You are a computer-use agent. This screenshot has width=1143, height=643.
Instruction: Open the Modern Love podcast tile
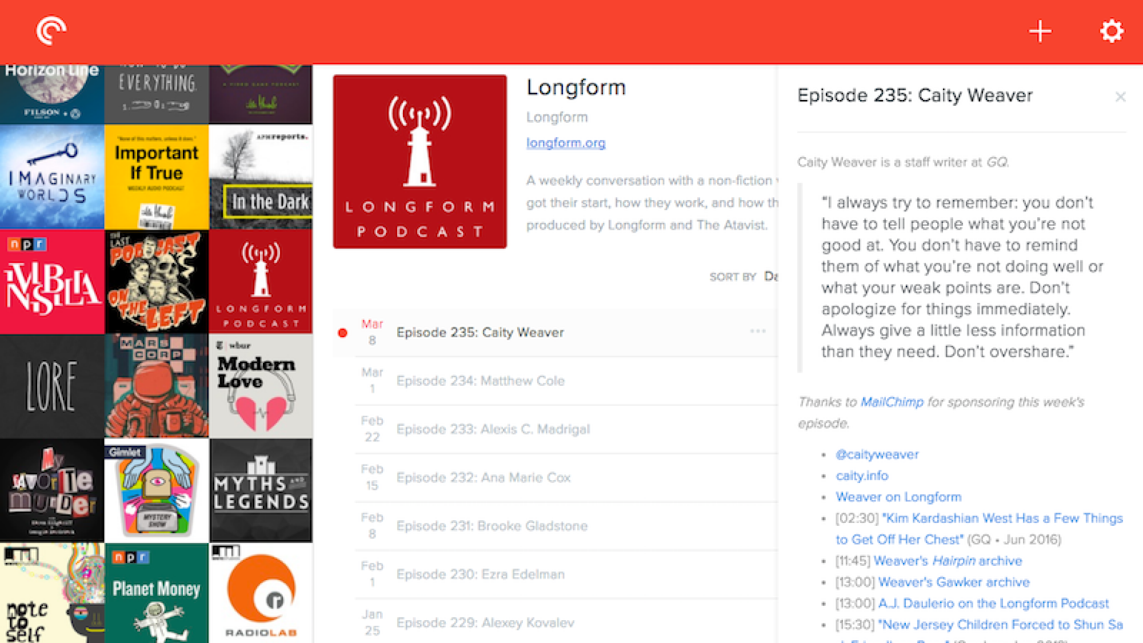pos(261,386)
